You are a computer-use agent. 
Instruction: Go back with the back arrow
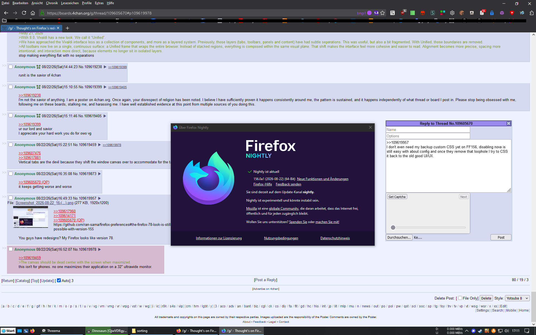[x=6, y=13]
